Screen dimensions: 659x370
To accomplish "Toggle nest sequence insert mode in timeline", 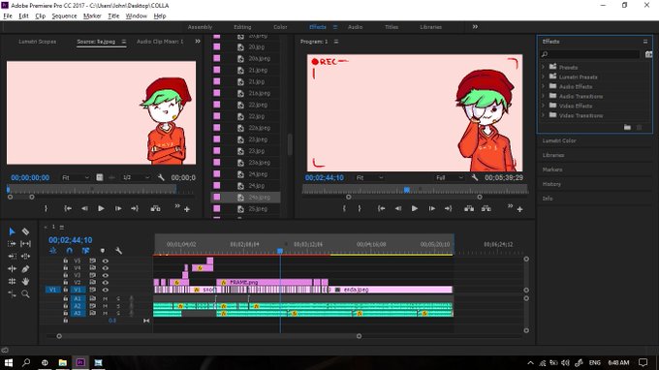I will click(x=53, y=251).
